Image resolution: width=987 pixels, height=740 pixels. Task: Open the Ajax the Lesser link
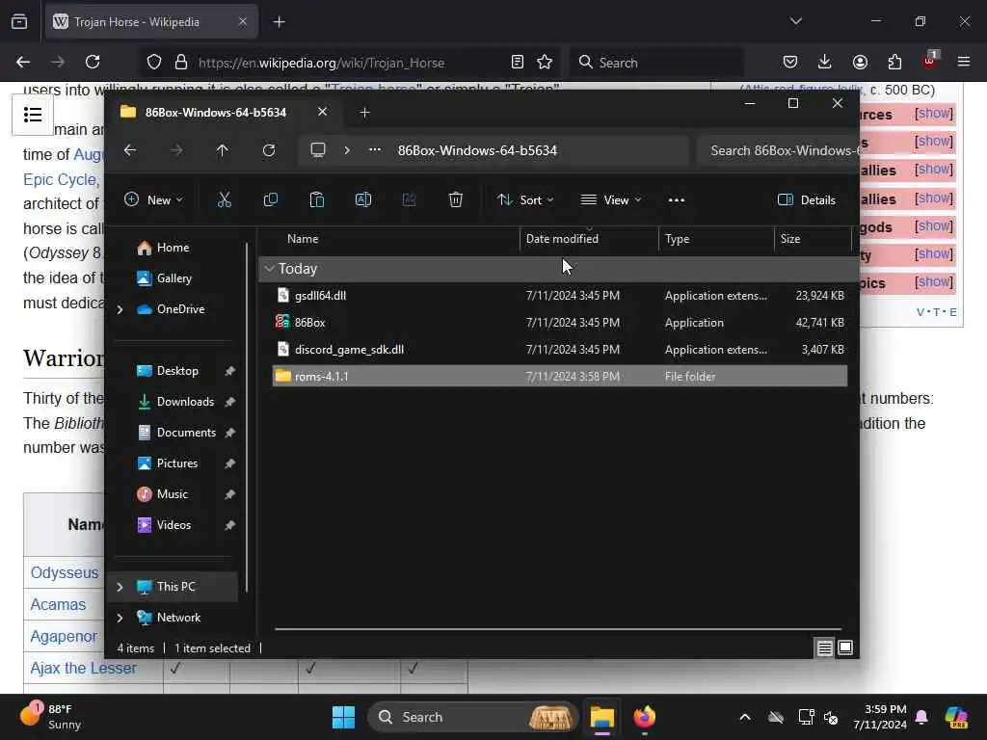tap(84, 669)
